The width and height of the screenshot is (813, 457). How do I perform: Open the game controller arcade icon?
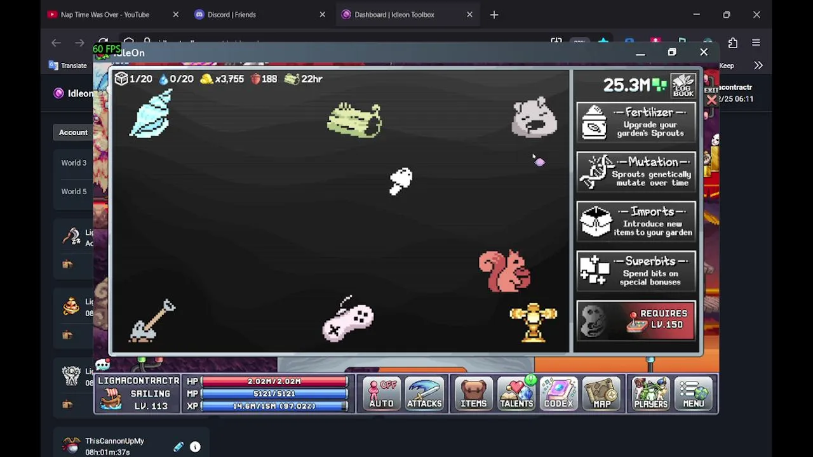pyautogui.click(x=347, y=320)
